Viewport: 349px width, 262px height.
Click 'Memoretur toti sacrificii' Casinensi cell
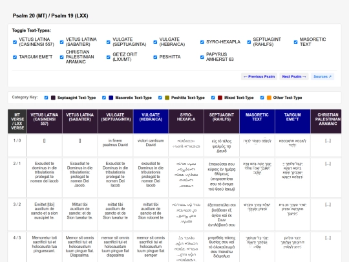45,247
